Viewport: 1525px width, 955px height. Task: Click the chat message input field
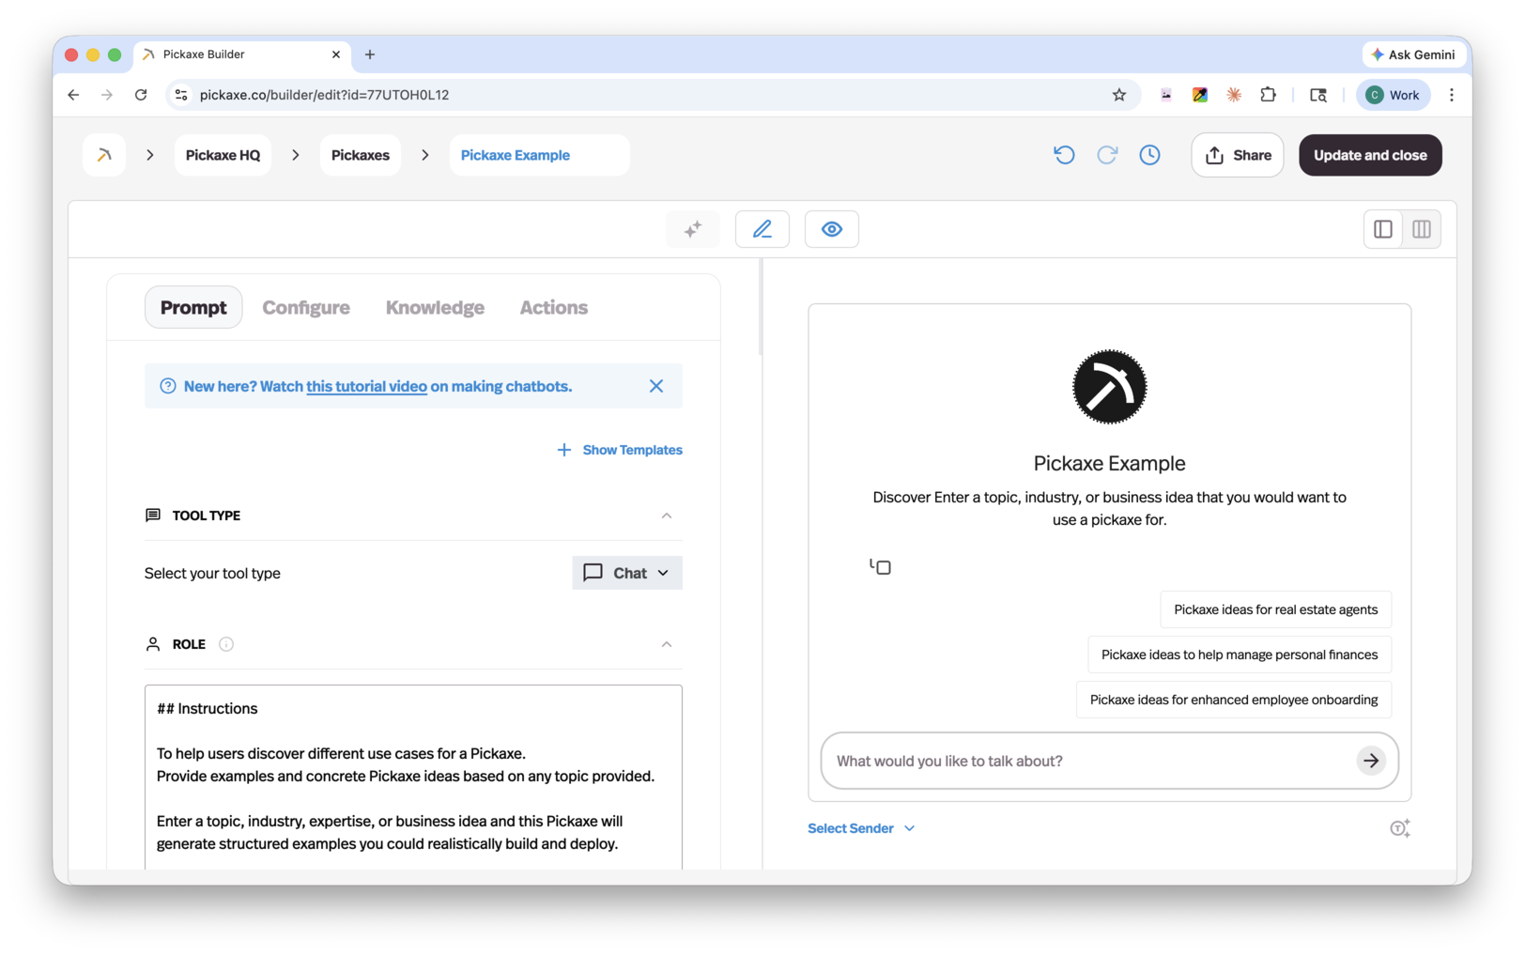point(1089,761)
